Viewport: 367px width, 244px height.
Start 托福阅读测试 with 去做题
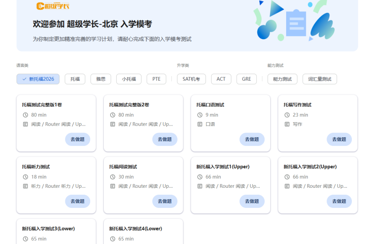point(165,201)
